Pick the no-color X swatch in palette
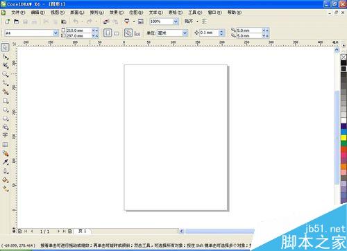 pyautogui.click(x=344, y=57)
